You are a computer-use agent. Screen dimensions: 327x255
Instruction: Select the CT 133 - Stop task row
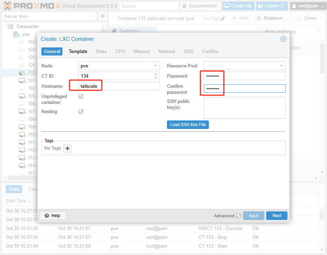tap(161, 237)
